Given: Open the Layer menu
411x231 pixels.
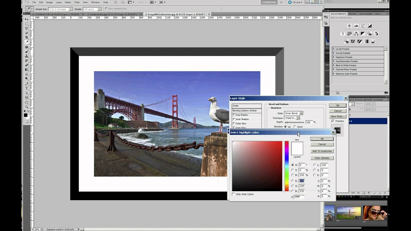Looking at the screenshot, I should point(59,2).
